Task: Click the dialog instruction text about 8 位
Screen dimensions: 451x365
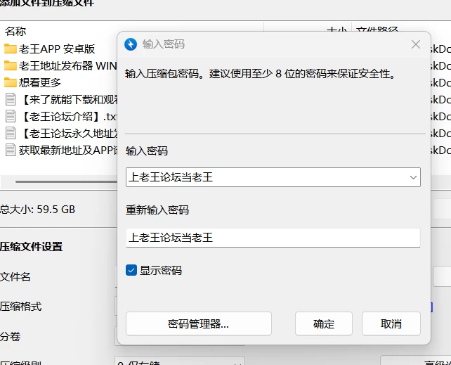Action: tap(260, 74)
